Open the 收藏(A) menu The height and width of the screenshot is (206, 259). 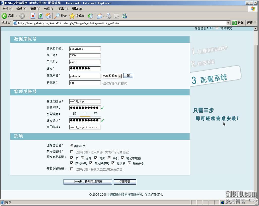point(49,9)
